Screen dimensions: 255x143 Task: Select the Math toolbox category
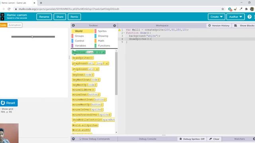[x=106, y=41]
